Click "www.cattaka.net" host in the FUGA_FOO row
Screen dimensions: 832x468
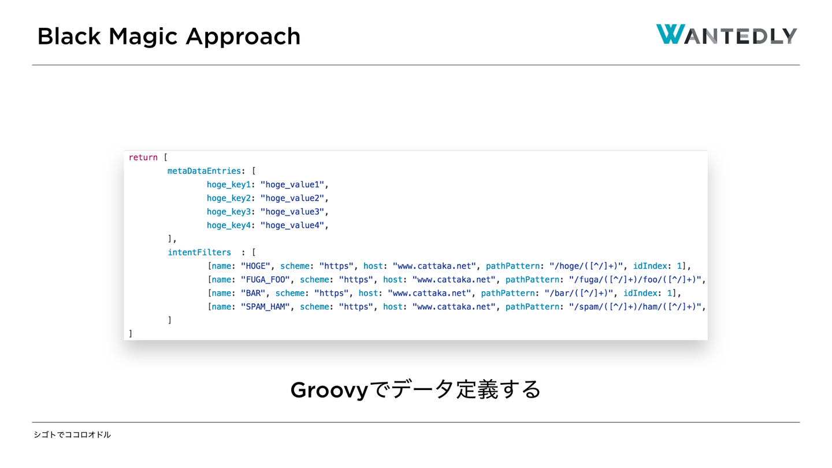(x=454, y=280)
